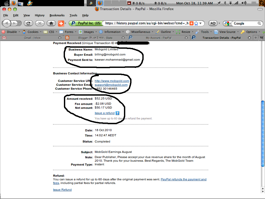Click the PayPal Inc. (US) site identity badge
Viewport: 265px width, 199px height.
(86, 23)
